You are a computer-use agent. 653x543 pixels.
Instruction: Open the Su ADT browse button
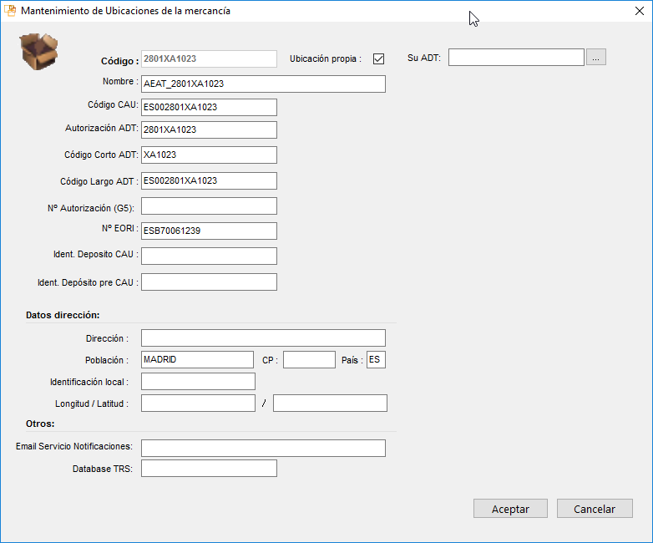595,58
